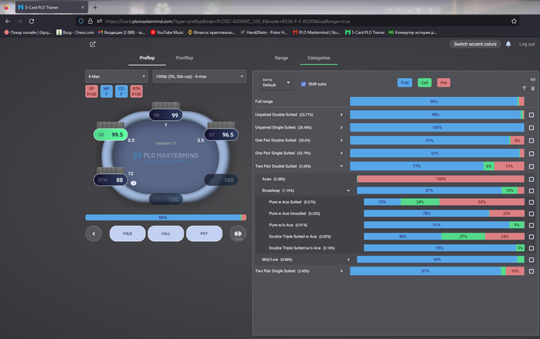Open the 6-Max table size dropdown
Viewport: 540px width, 339px height.
point(116,76)
